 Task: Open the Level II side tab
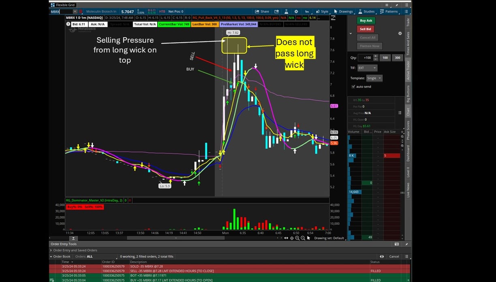pos(408,172)
